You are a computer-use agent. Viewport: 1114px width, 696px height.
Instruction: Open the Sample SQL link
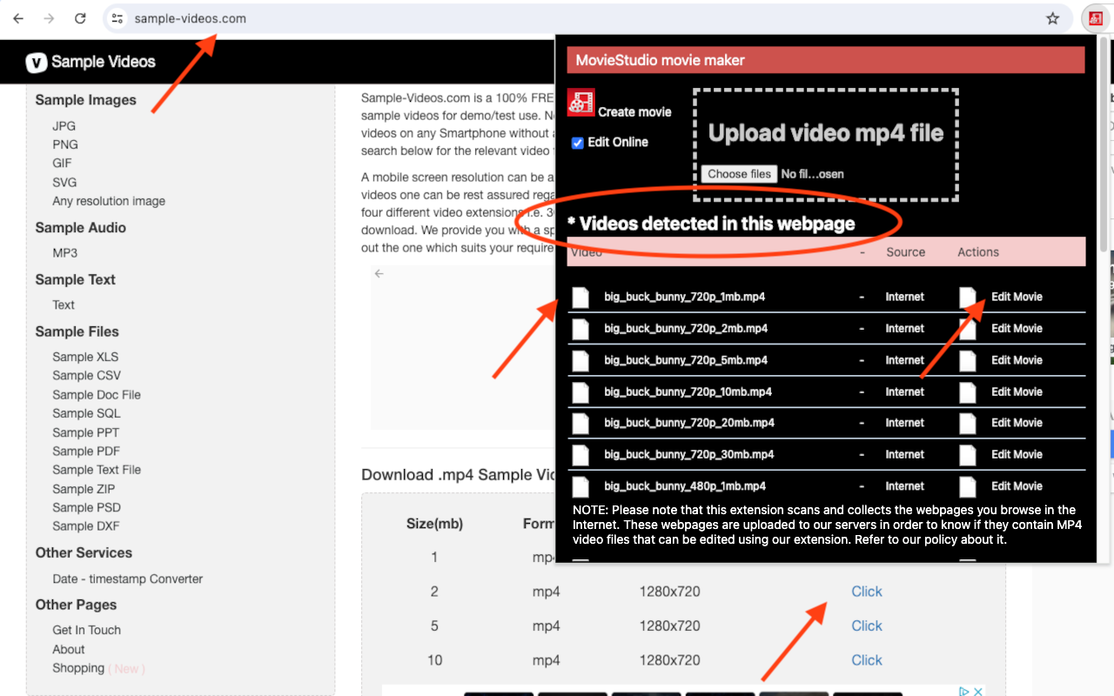[x=86, y=413]
